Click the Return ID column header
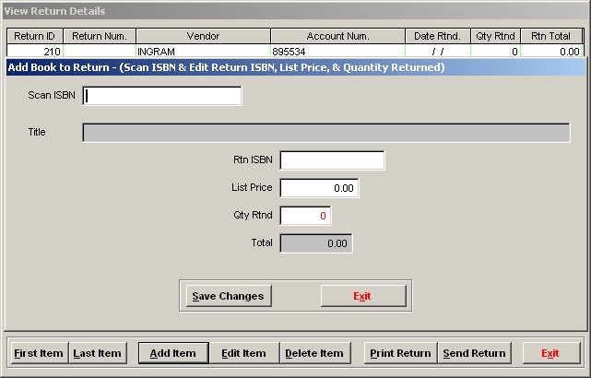 (x=35, y=36)
